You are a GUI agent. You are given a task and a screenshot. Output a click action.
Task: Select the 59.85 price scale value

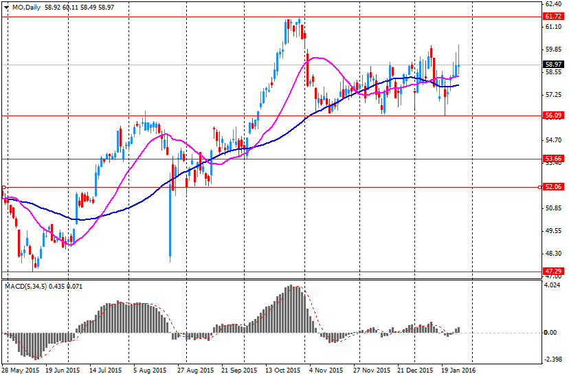tap(553, 49)
